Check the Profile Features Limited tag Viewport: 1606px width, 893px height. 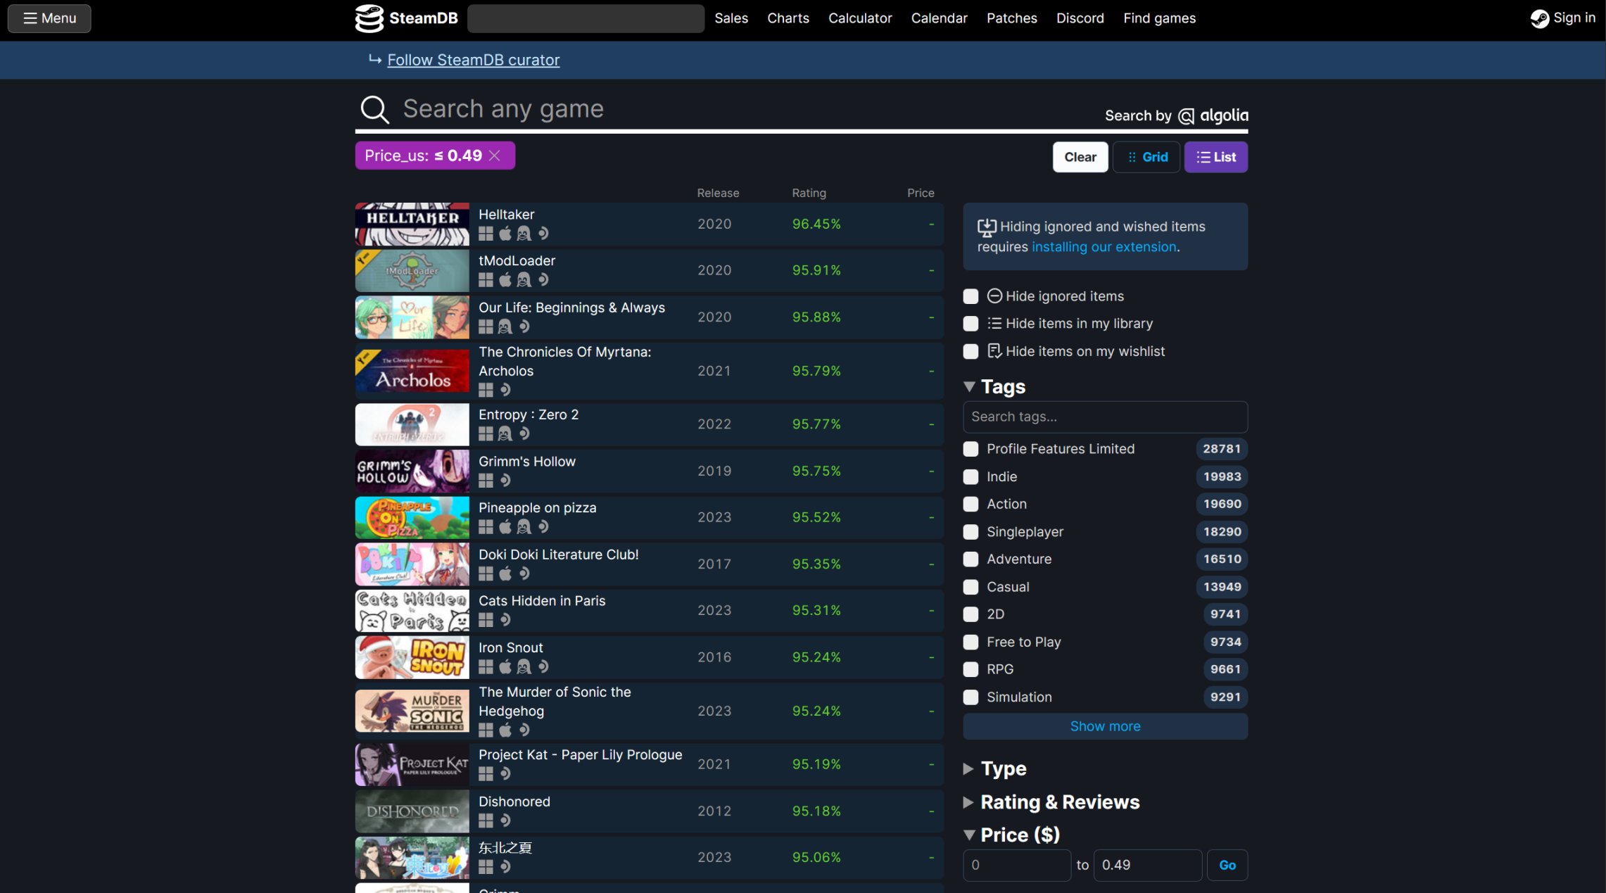coord(970,449)
